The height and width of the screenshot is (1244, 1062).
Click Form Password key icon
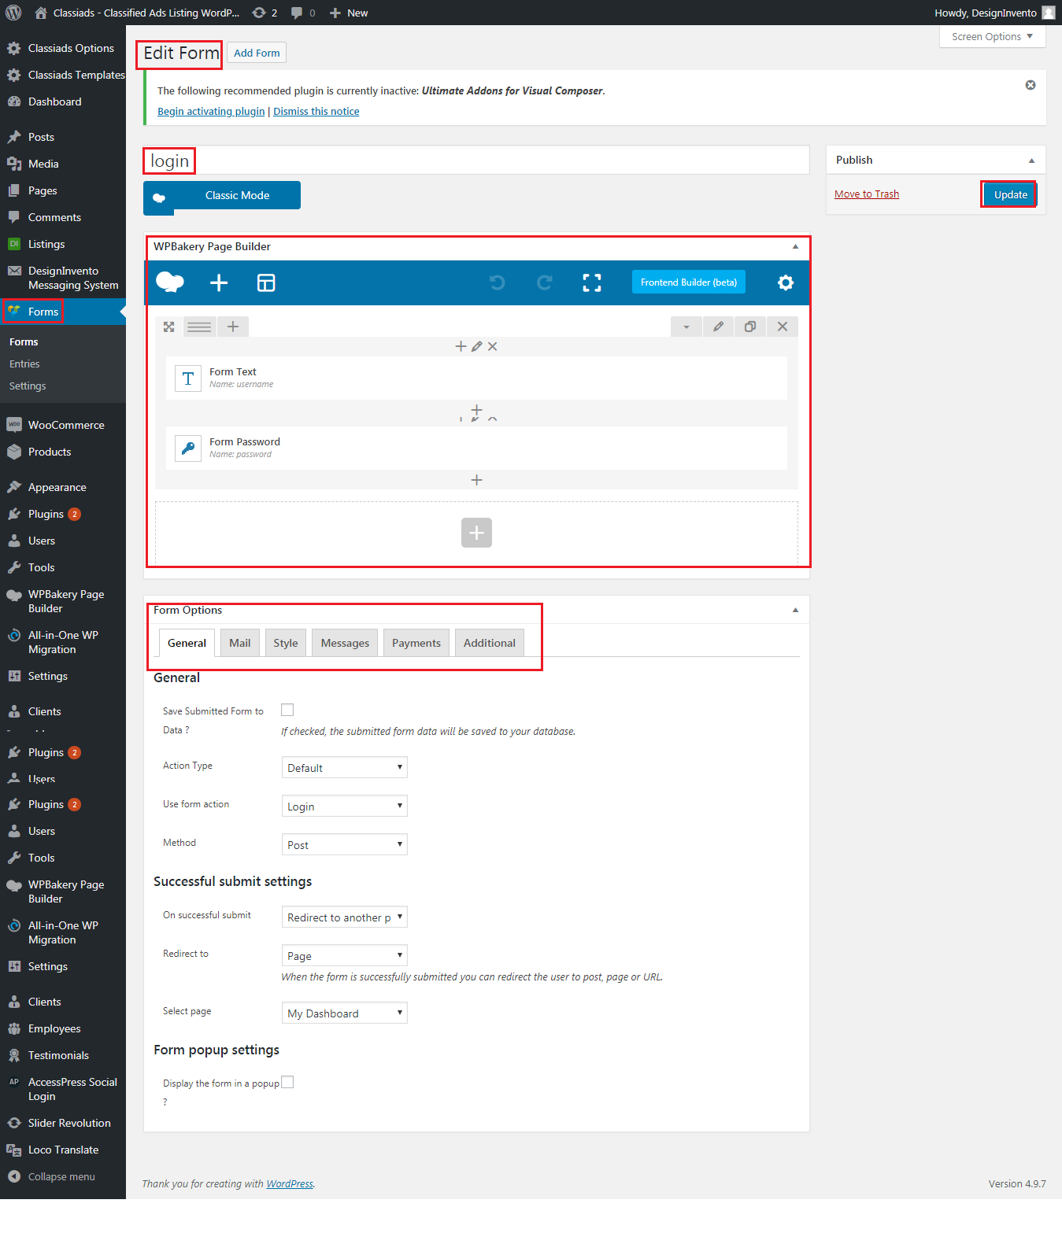(188, 449)
